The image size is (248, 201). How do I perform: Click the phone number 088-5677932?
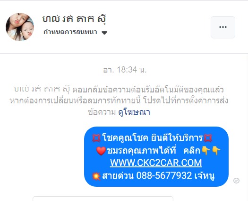pos(164,175)
